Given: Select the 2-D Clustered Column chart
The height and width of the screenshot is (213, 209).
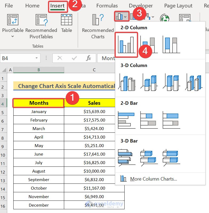Looking at the screenshot, I should [x=126, y=45].
